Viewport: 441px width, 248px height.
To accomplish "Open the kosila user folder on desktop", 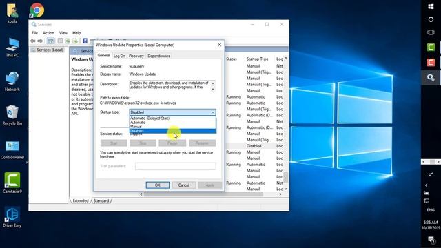I will (12, 13).
